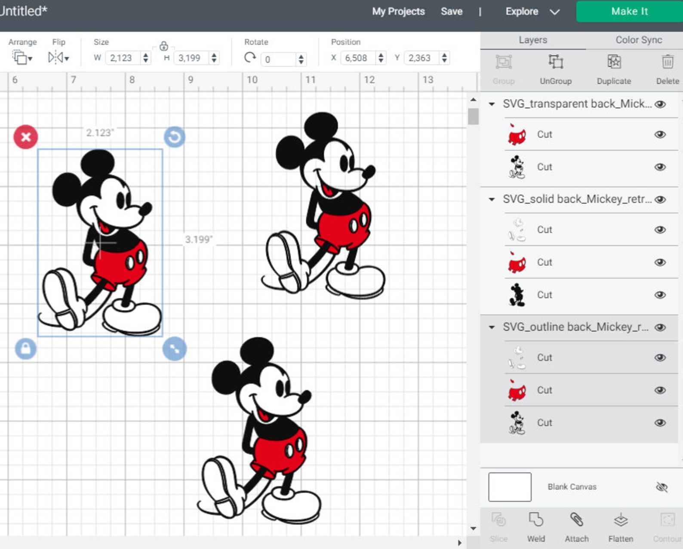683x549 pixels.
Task: Open the Explore machine dropdown
Action: point(532,12)
